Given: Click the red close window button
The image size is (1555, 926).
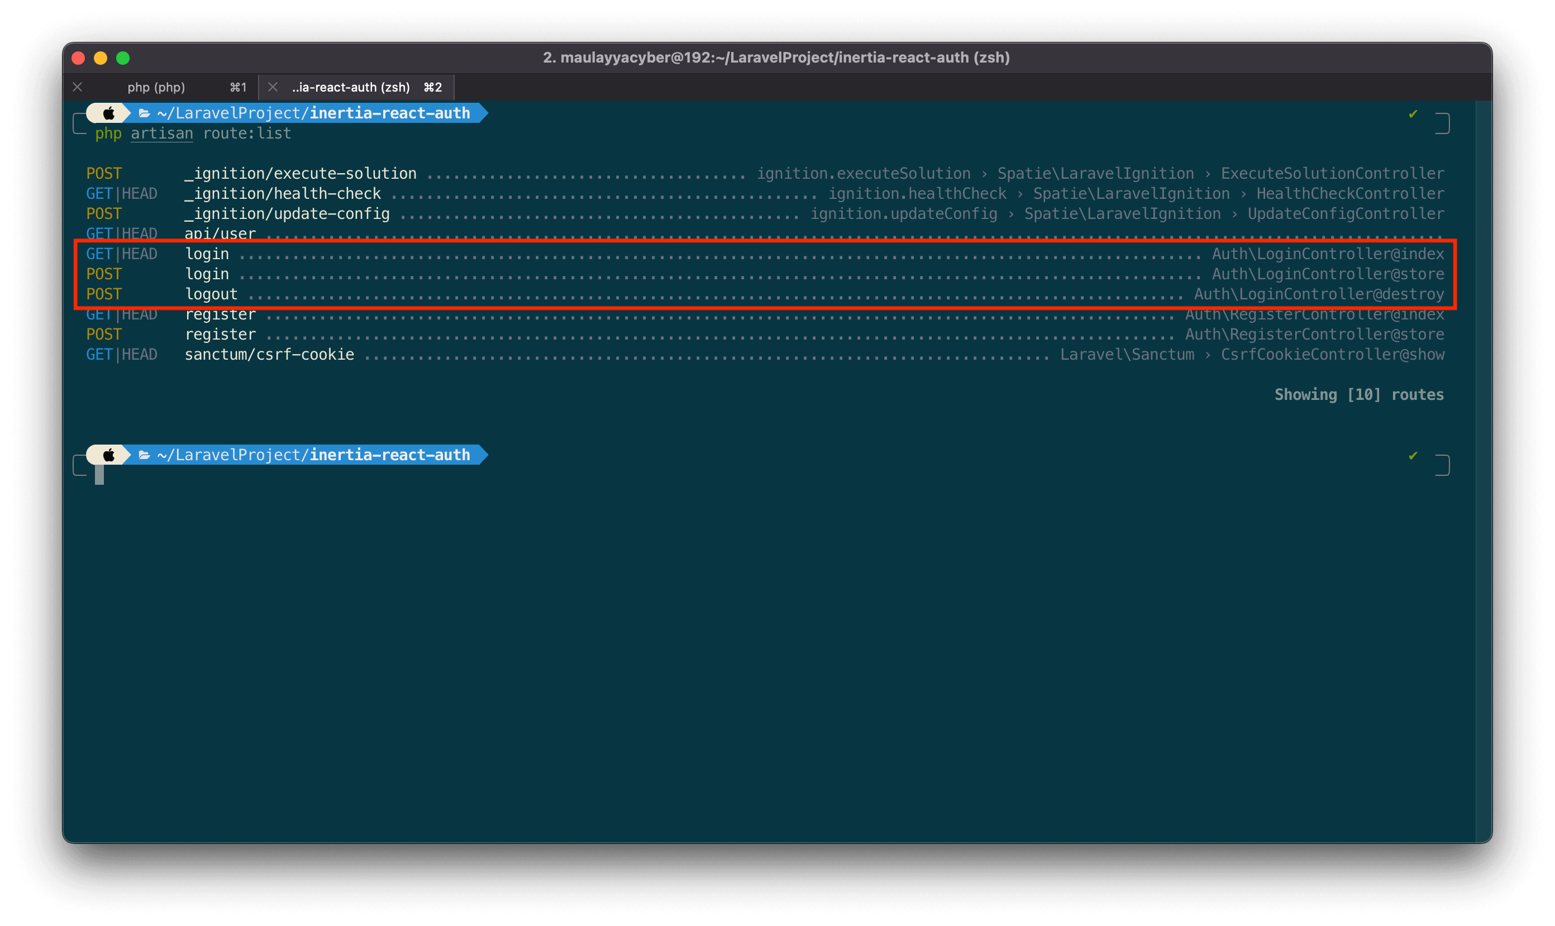Looking at the screenshot, I should click(x=78, y=58).
